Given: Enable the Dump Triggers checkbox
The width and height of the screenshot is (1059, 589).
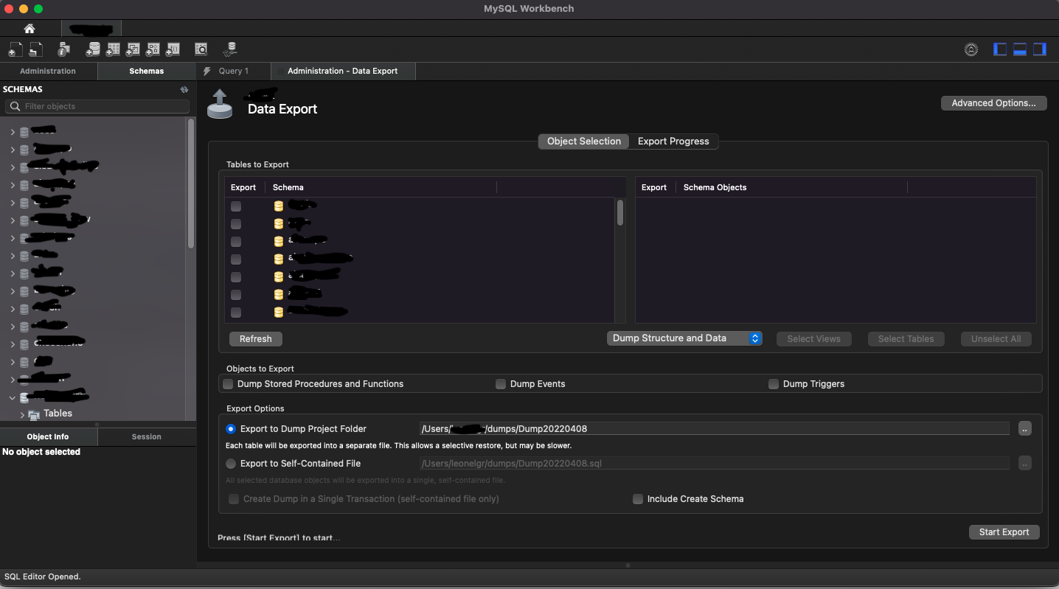Looking at the screenshot, I should coord(774,384).
